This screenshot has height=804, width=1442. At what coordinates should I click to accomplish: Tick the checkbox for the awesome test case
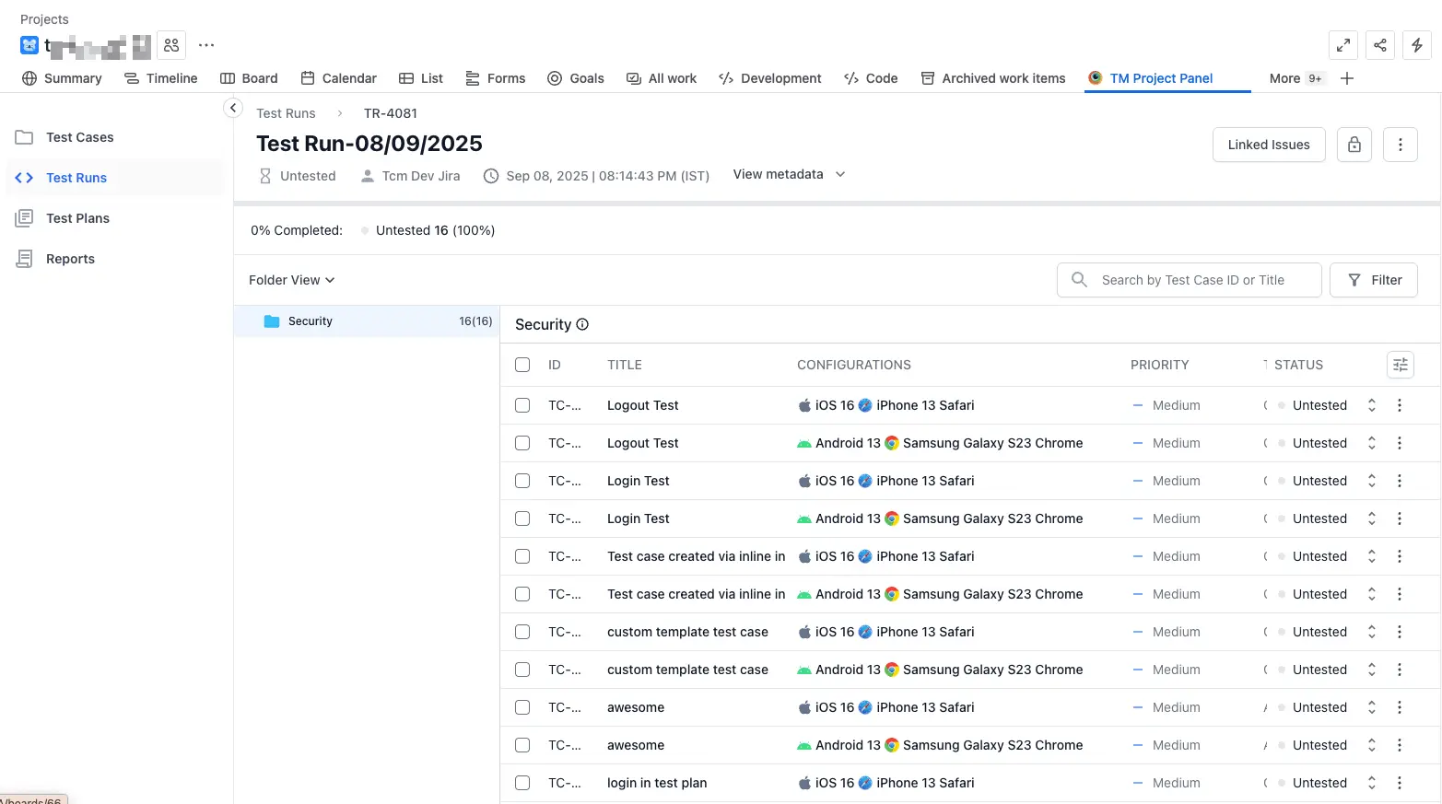pyautogui.click(x=522, y=707)
